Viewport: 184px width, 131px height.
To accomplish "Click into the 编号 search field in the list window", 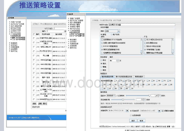I will tap(55, 31).
